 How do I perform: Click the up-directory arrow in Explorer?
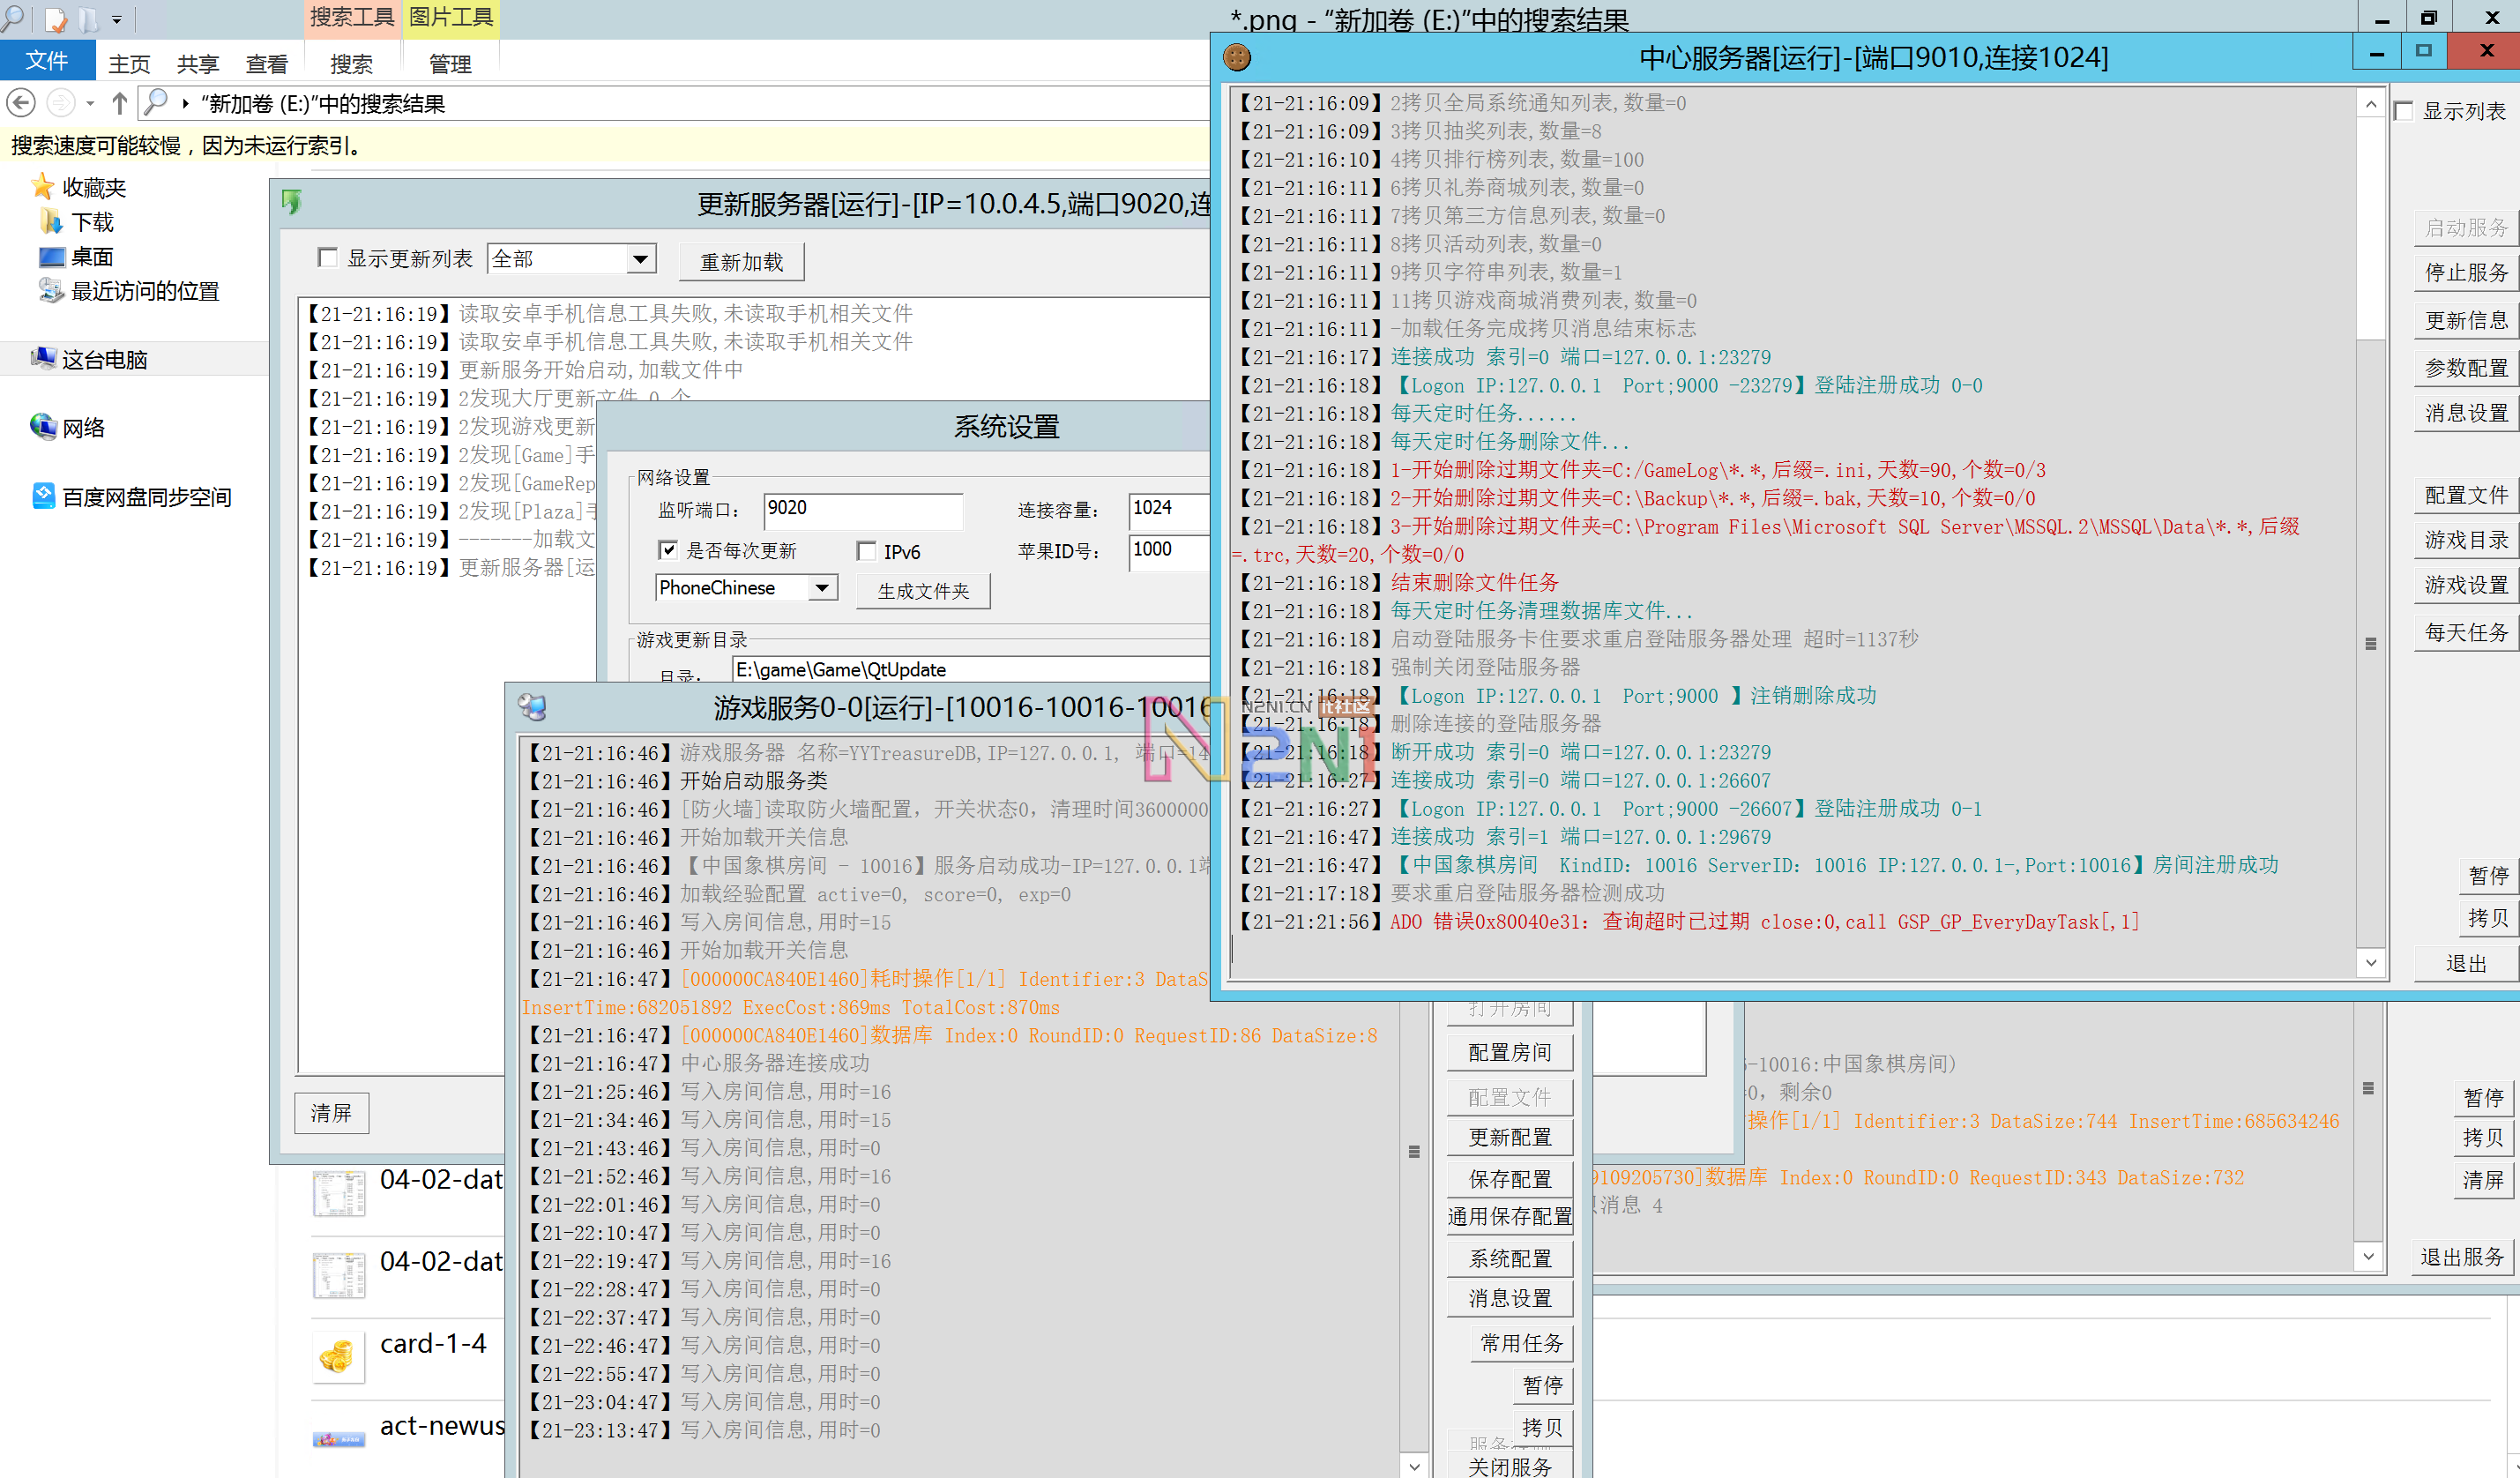[x=119, y=103]
